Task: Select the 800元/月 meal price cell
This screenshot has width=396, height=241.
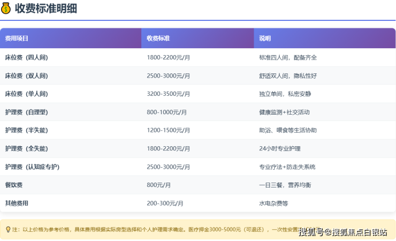Action: click(159, 185)
